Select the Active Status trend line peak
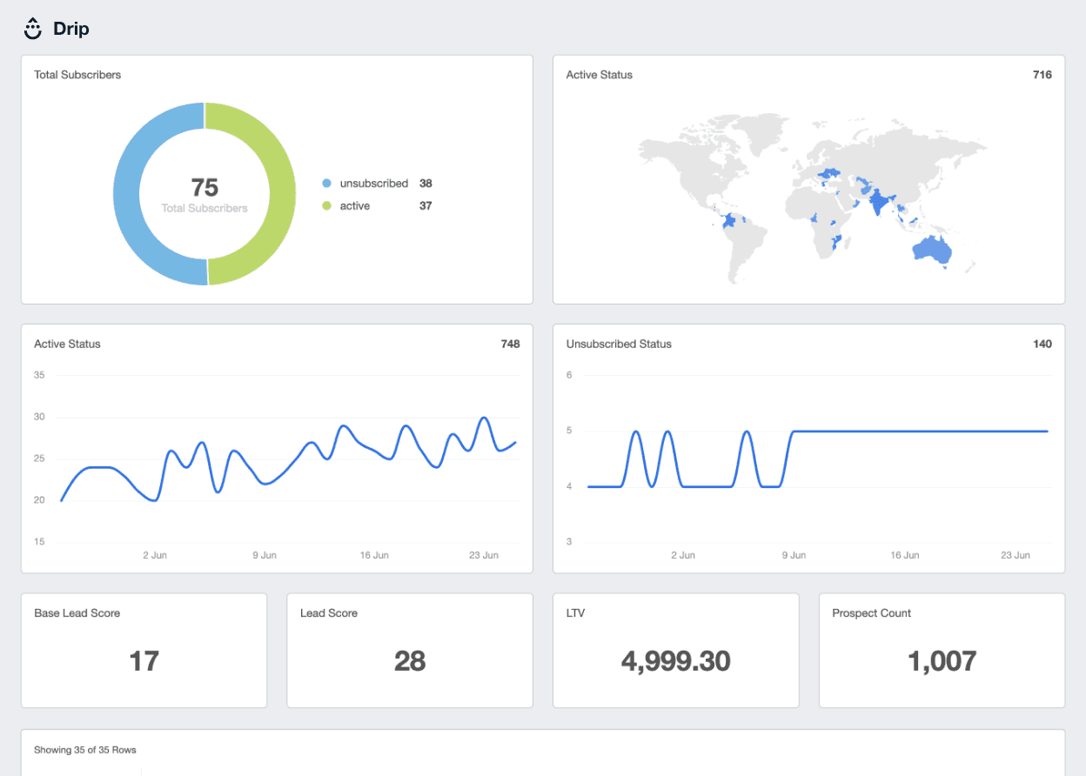The width and height of the screenshot is (1086, 776). [484, 418]
